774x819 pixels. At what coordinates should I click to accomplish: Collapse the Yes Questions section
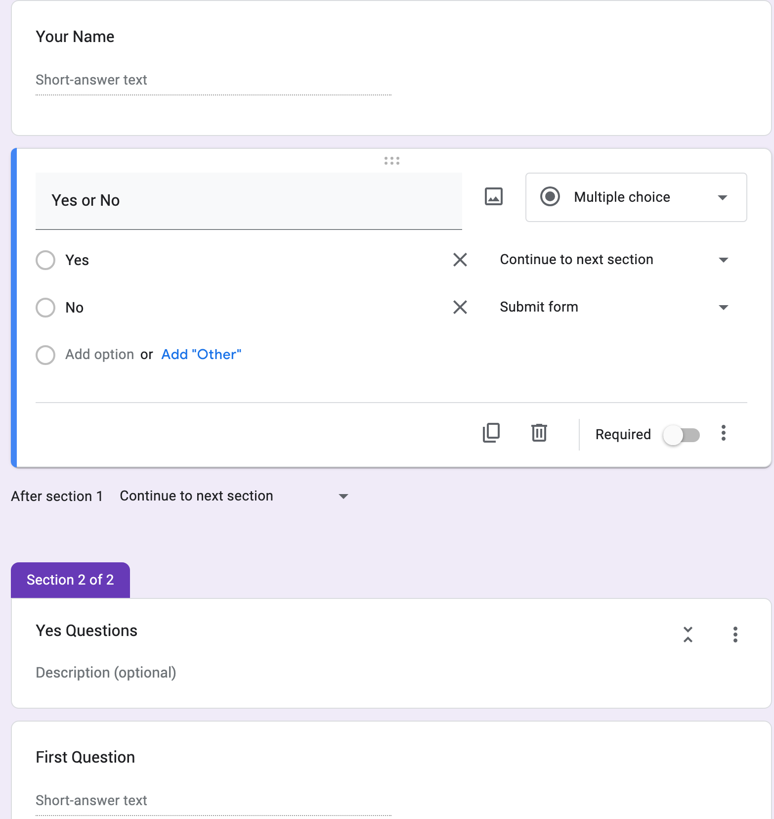click(688, 634)
